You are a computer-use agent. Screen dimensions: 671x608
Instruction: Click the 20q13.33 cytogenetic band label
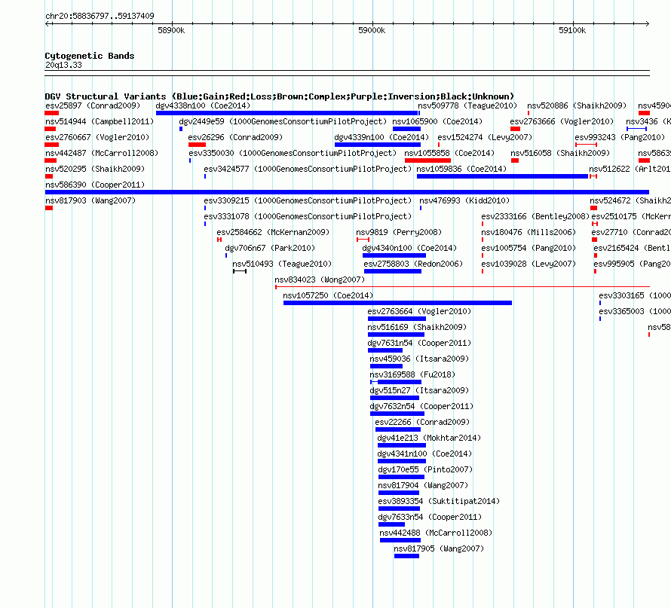coord(63,65)
